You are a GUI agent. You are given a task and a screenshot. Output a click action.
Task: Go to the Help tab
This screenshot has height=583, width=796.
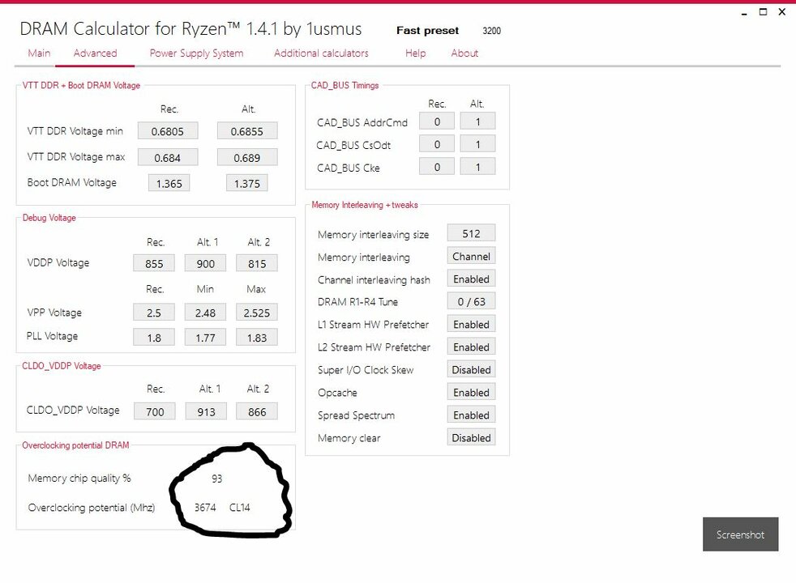pyautogui.click(x=415, y=53)
